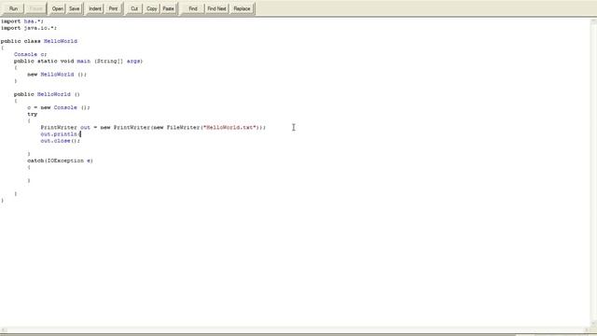Viewport: 597px width, 336px height.
Task: Click the horizontal scrollbar at the editor's bottom
Action: 295,329
